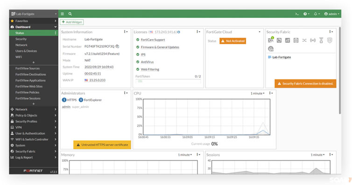Click the Add Widget button
This screenshot has height=185, width=352.
pos(72,22)
